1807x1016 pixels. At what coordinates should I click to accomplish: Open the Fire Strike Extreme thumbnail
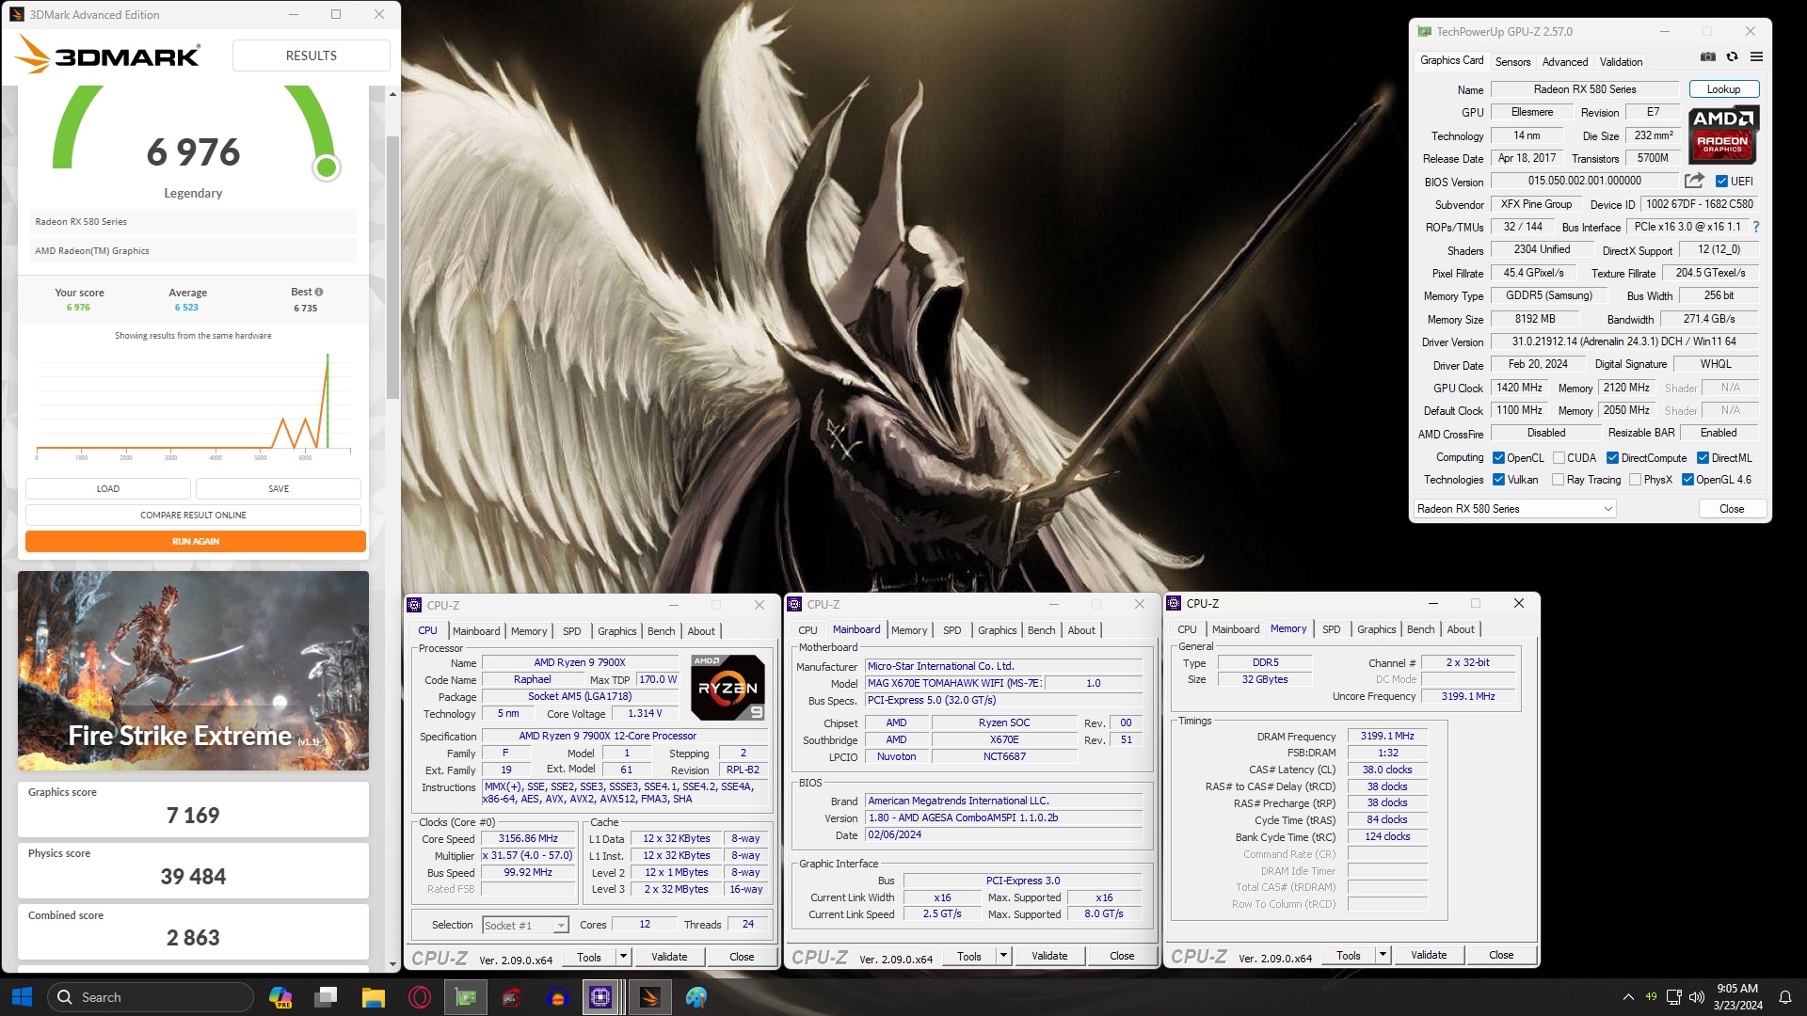point(193,671)
